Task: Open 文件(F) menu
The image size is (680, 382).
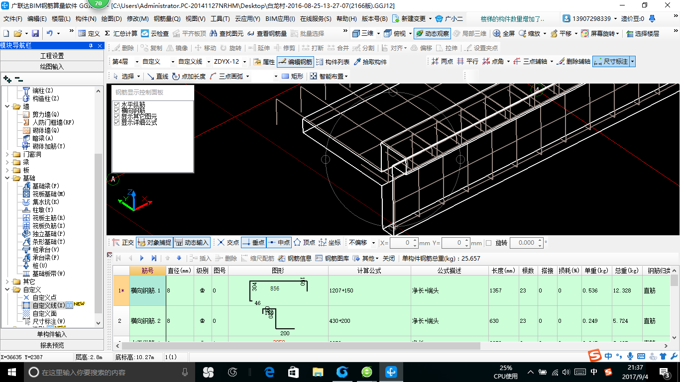Action: coord(13,19)
